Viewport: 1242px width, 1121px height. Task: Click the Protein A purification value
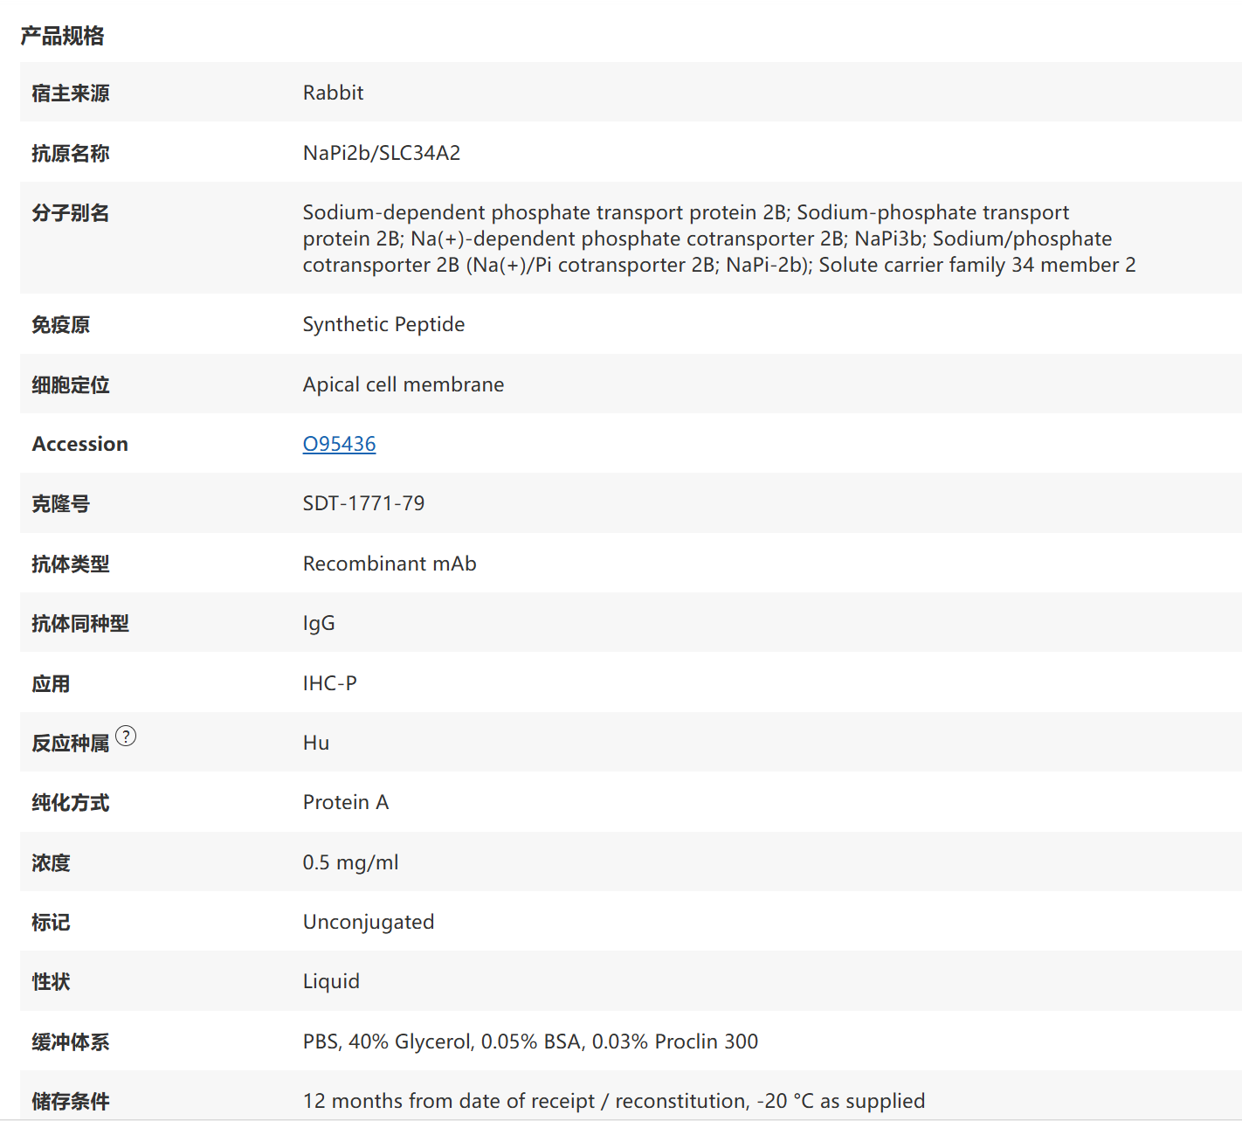pos(346,802)
